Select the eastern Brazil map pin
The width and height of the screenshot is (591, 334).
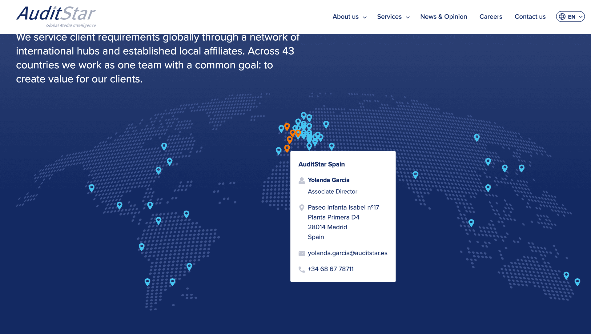pyautogui.click(x=189, y=267)
